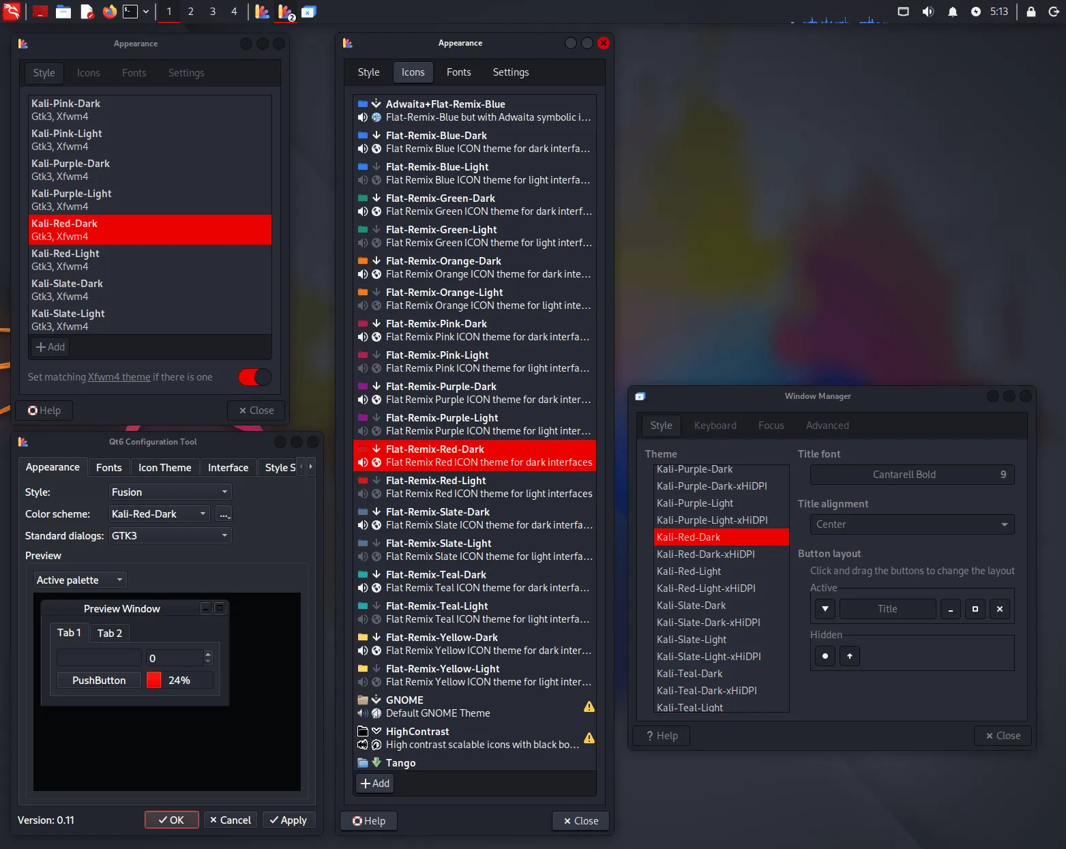Open the second Appearance window from the taskbar
The width and height of the screenshot is (1066, 849).
(284, 12)
